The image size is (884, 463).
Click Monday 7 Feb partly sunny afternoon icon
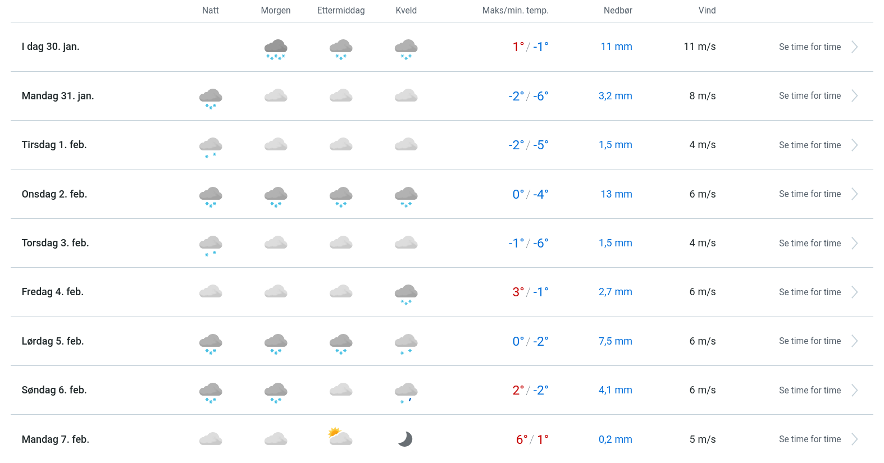(341, 437)
